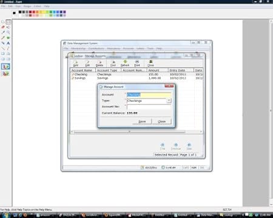This screenshot has height=218, width=273.
Task: Sort by the Entry Date column header
Action: (x=181, y=70)
